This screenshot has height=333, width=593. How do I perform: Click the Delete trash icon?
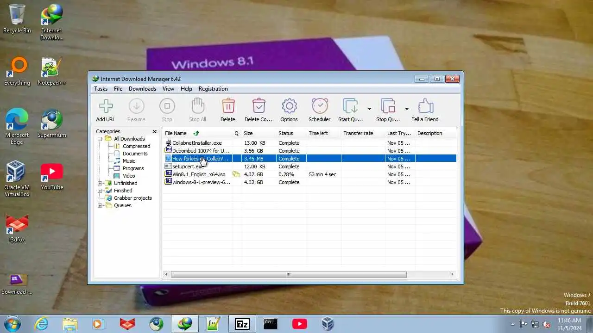[x=227, y=106]
